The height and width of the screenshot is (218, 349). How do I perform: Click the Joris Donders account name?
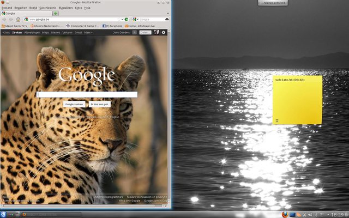121,33
